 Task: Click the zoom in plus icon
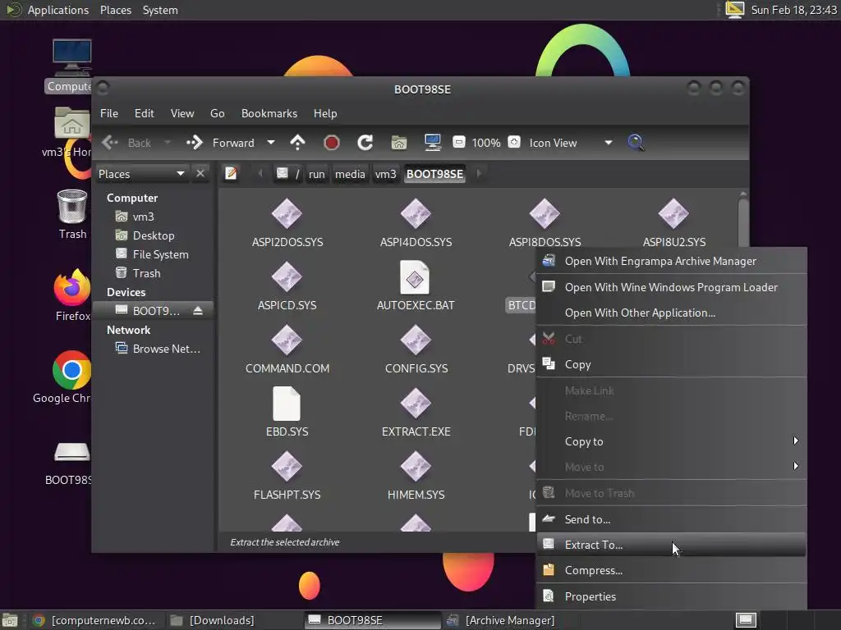(x=514, y=143)
